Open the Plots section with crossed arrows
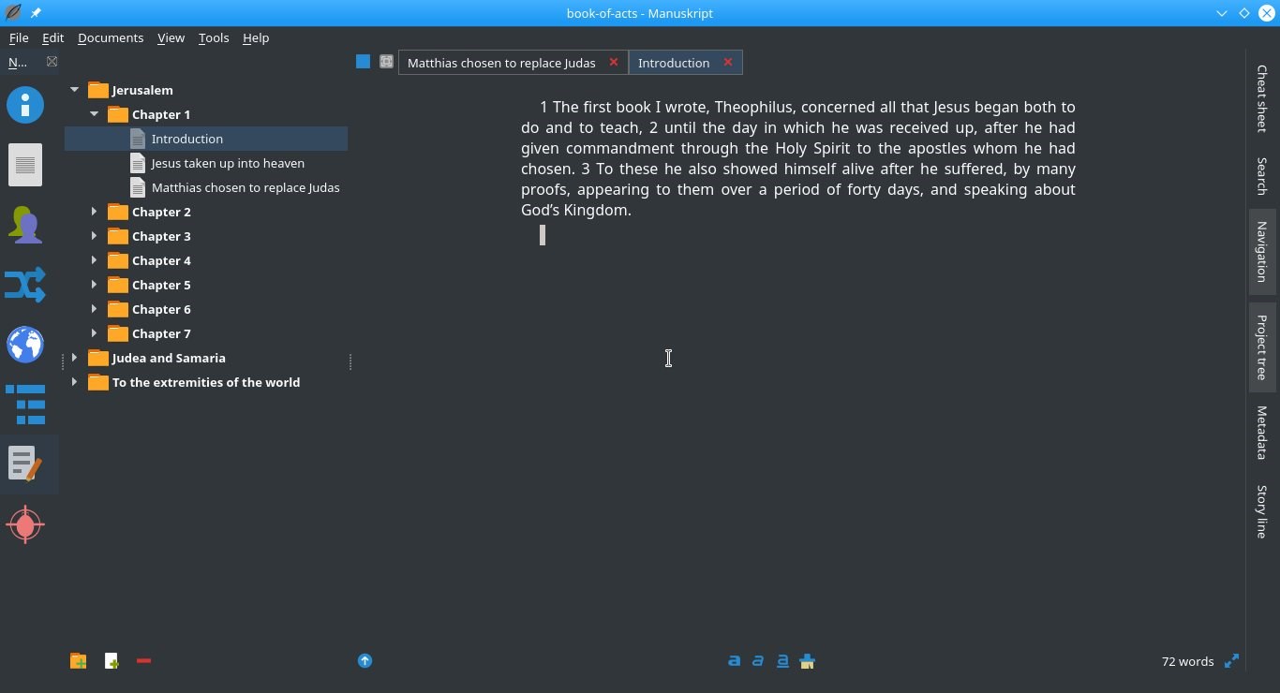Screen dimensions: 1280x693 (25, 285)
